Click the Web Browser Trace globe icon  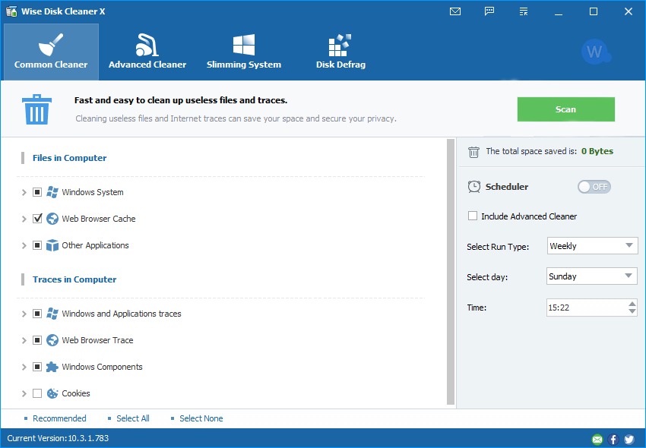point(52,340)
